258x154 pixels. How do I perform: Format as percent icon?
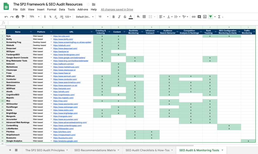click(50, 17)
